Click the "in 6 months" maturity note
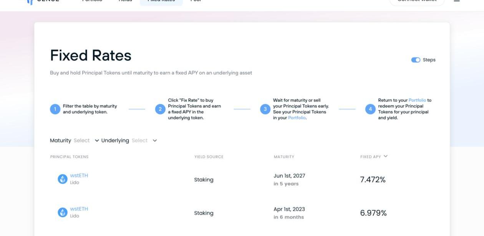The image size is (484, 236). tap(288, 217)
